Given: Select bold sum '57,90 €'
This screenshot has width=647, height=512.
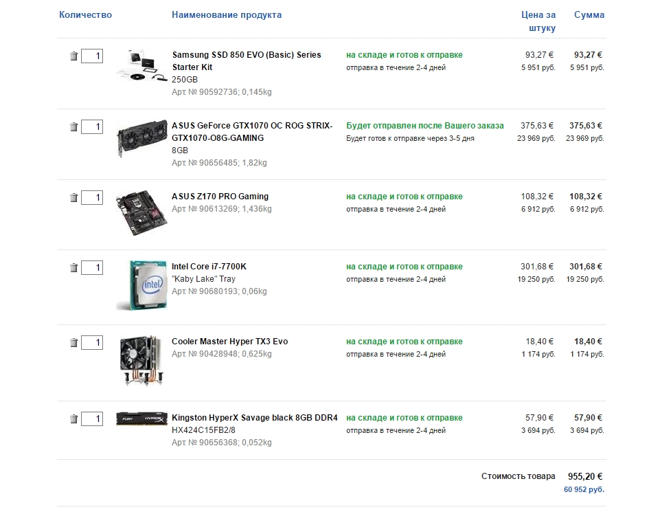Looking at the screenshot, I should click(x=588, y=418).
